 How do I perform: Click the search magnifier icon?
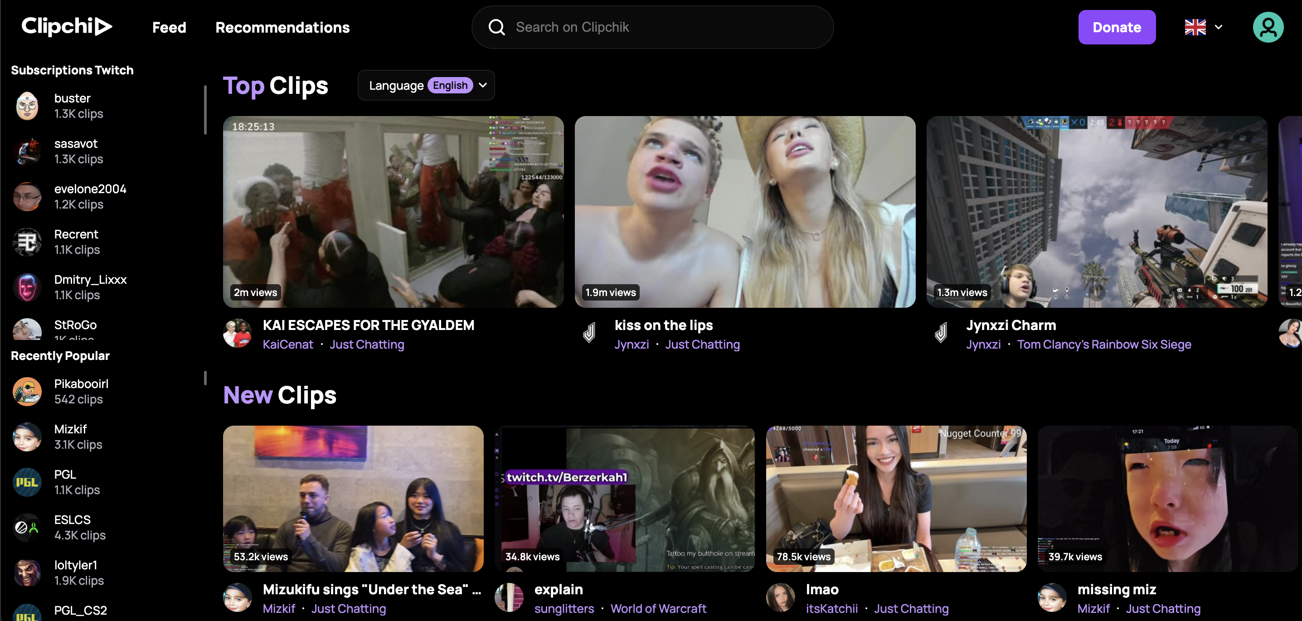pyautogui.click(x=496, y=27)
